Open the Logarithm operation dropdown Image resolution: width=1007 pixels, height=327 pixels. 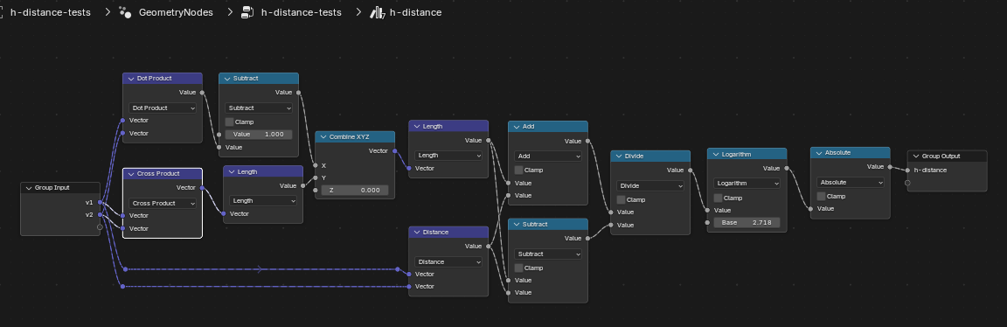click(747, 183)
